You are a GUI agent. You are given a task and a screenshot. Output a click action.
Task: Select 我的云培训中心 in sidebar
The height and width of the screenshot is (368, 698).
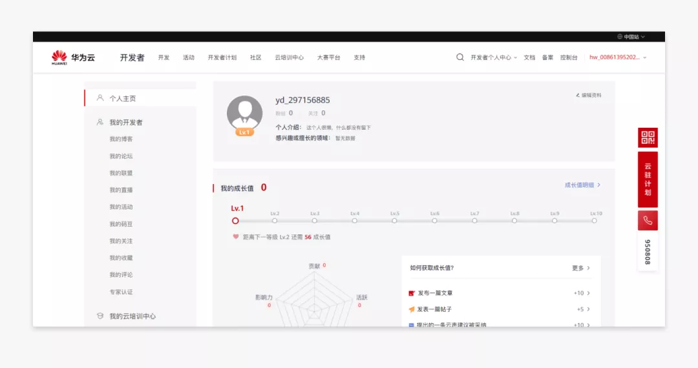[132, 316]
